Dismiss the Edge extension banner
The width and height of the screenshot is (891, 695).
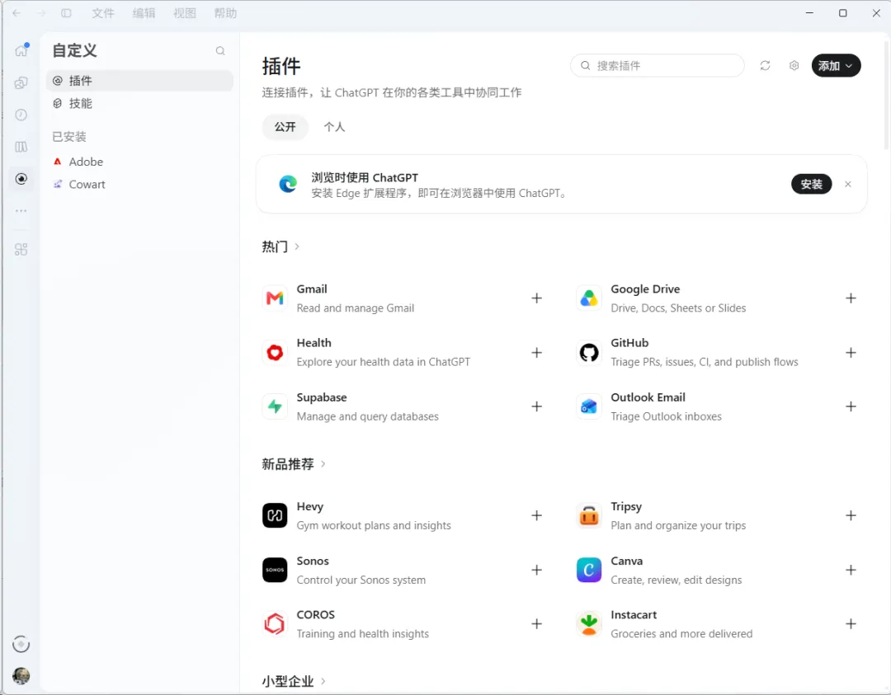[x=848, y=184]
